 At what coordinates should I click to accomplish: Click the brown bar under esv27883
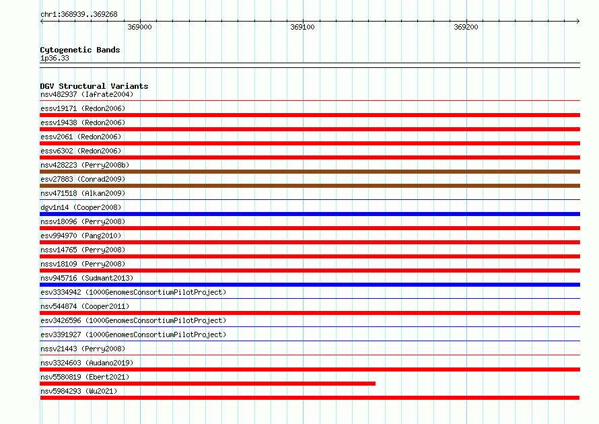click(310, 186)
